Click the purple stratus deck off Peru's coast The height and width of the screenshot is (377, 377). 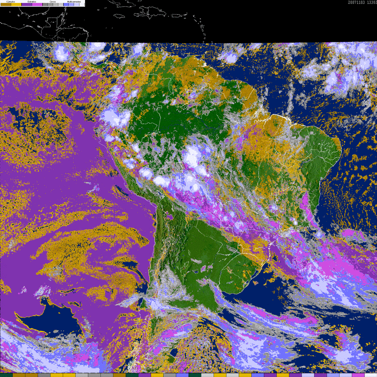point(84,168)
